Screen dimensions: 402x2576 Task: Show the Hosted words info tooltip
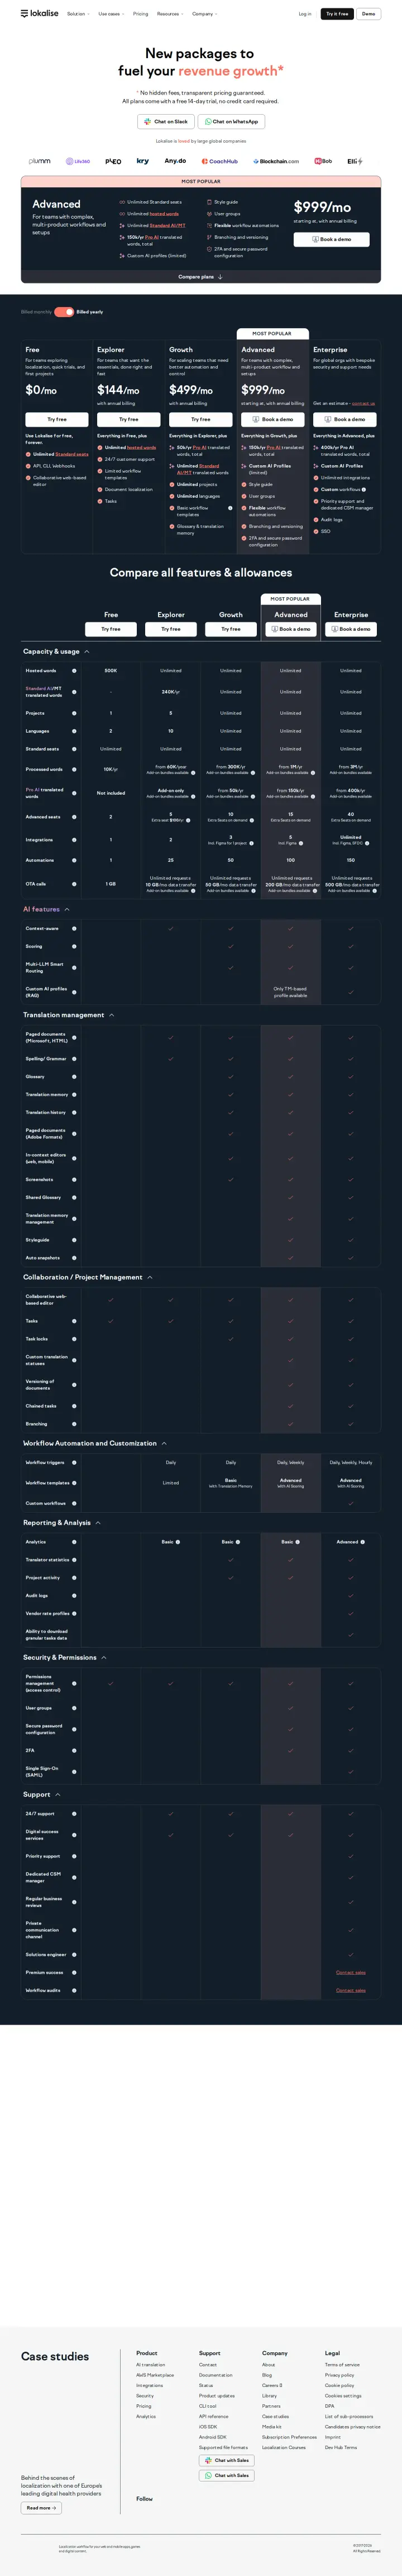pyautogui.click(x=74, y=671)
